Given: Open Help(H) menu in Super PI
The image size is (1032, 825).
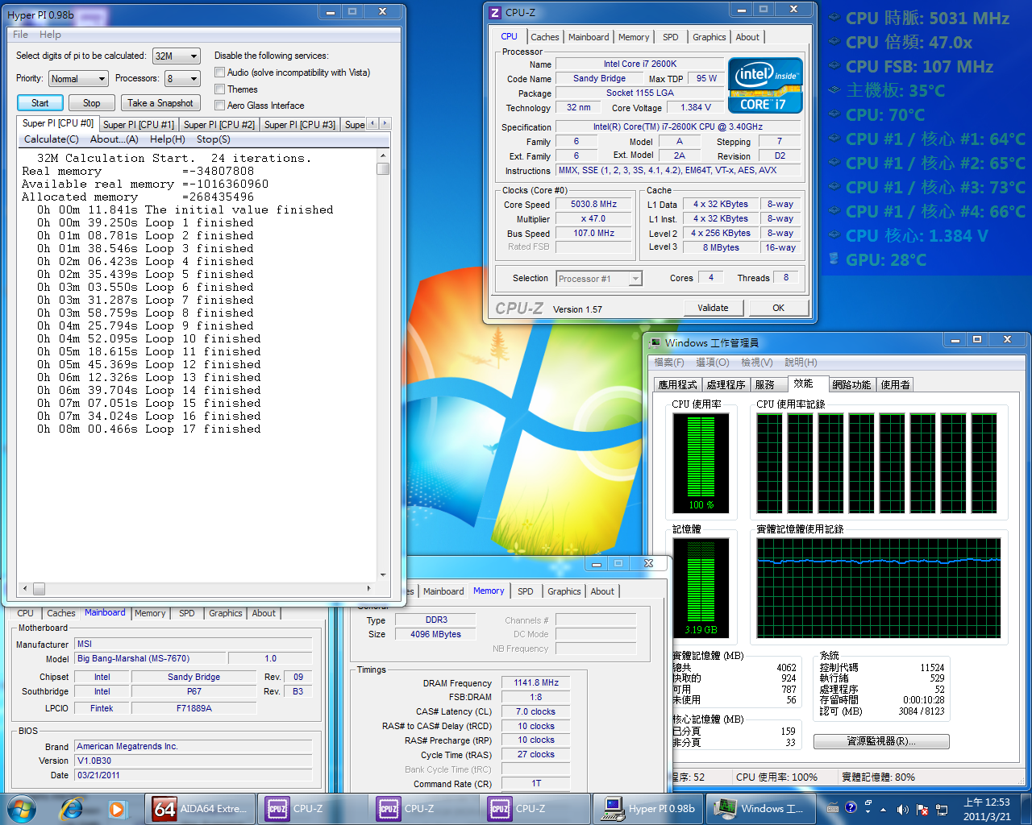Looking at the screenshot, I should point(167,139).
